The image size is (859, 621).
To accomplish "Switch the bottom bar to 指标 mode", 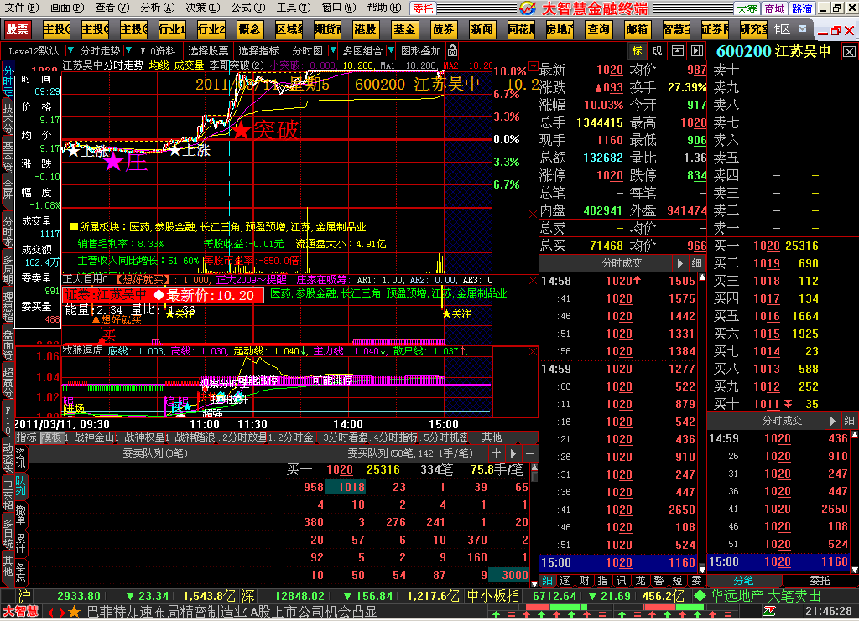I will pyautogui.click(x=26, y=437).
